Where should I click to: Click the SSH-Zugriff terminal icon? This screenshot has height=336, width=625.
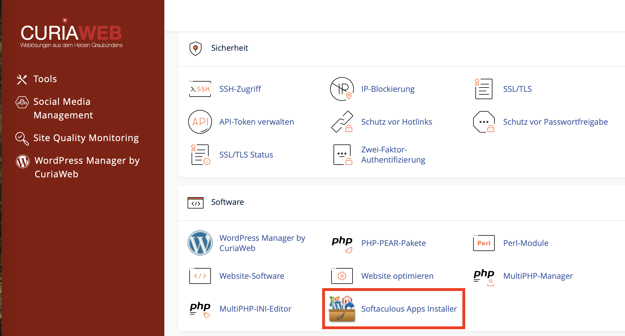(x=200, y=89)
